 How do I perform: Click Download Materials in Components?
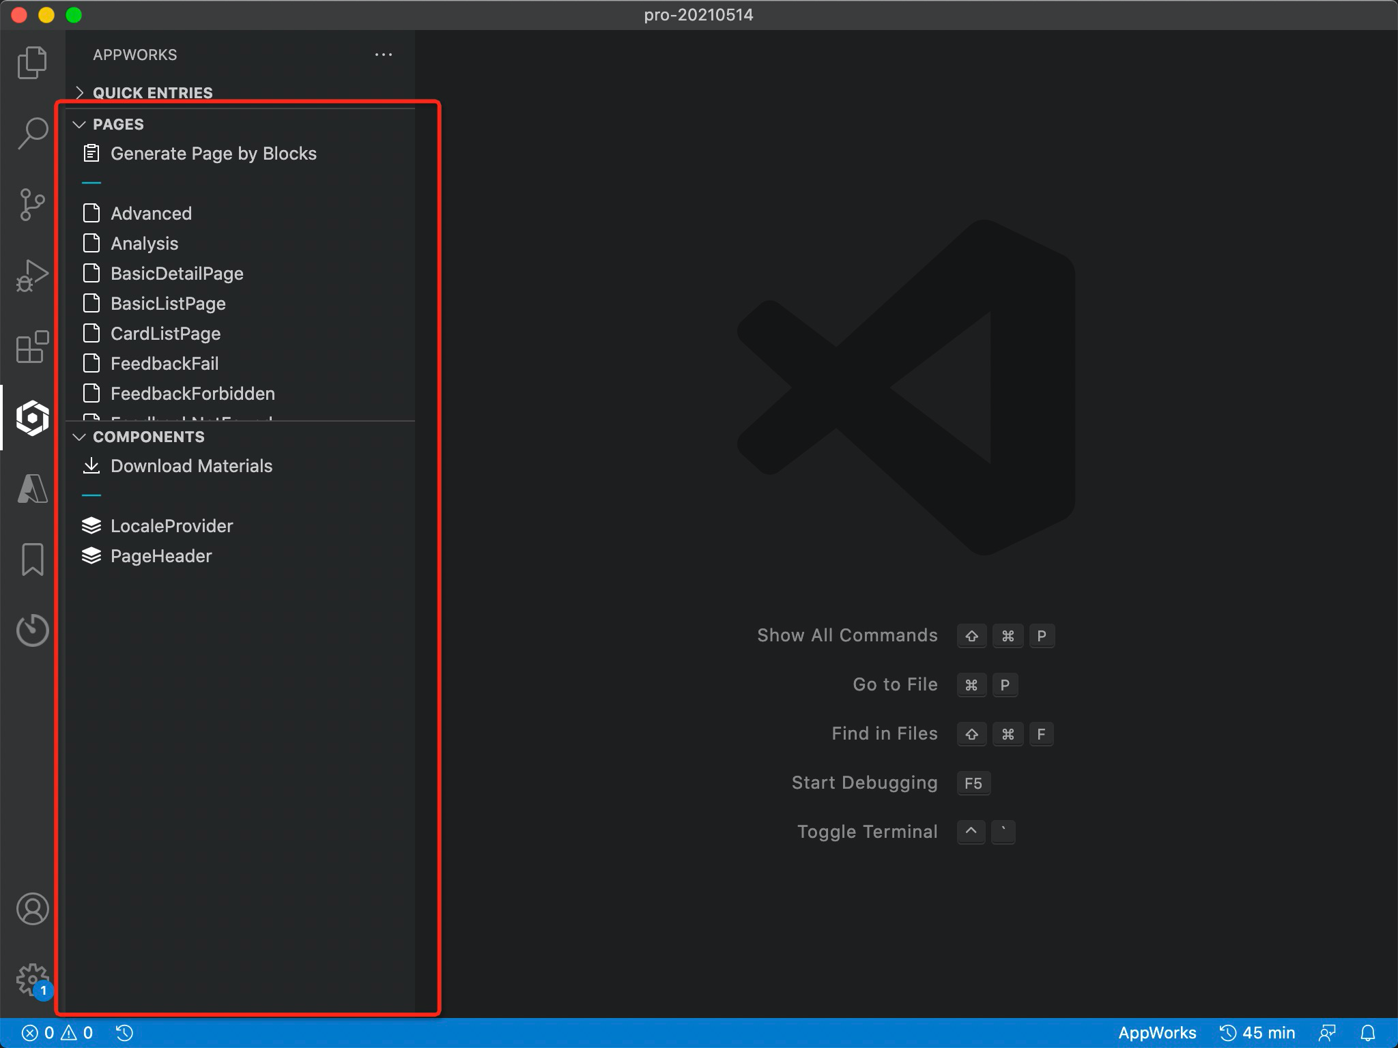click(240, 466)
